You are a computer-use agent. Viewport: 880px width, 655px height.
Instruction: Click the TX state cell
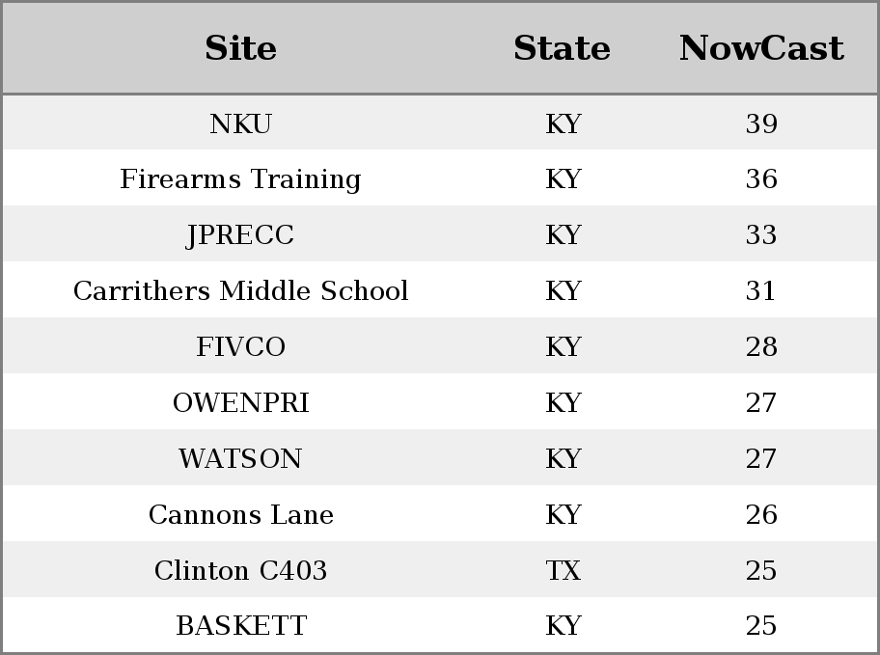coord(563,570)
